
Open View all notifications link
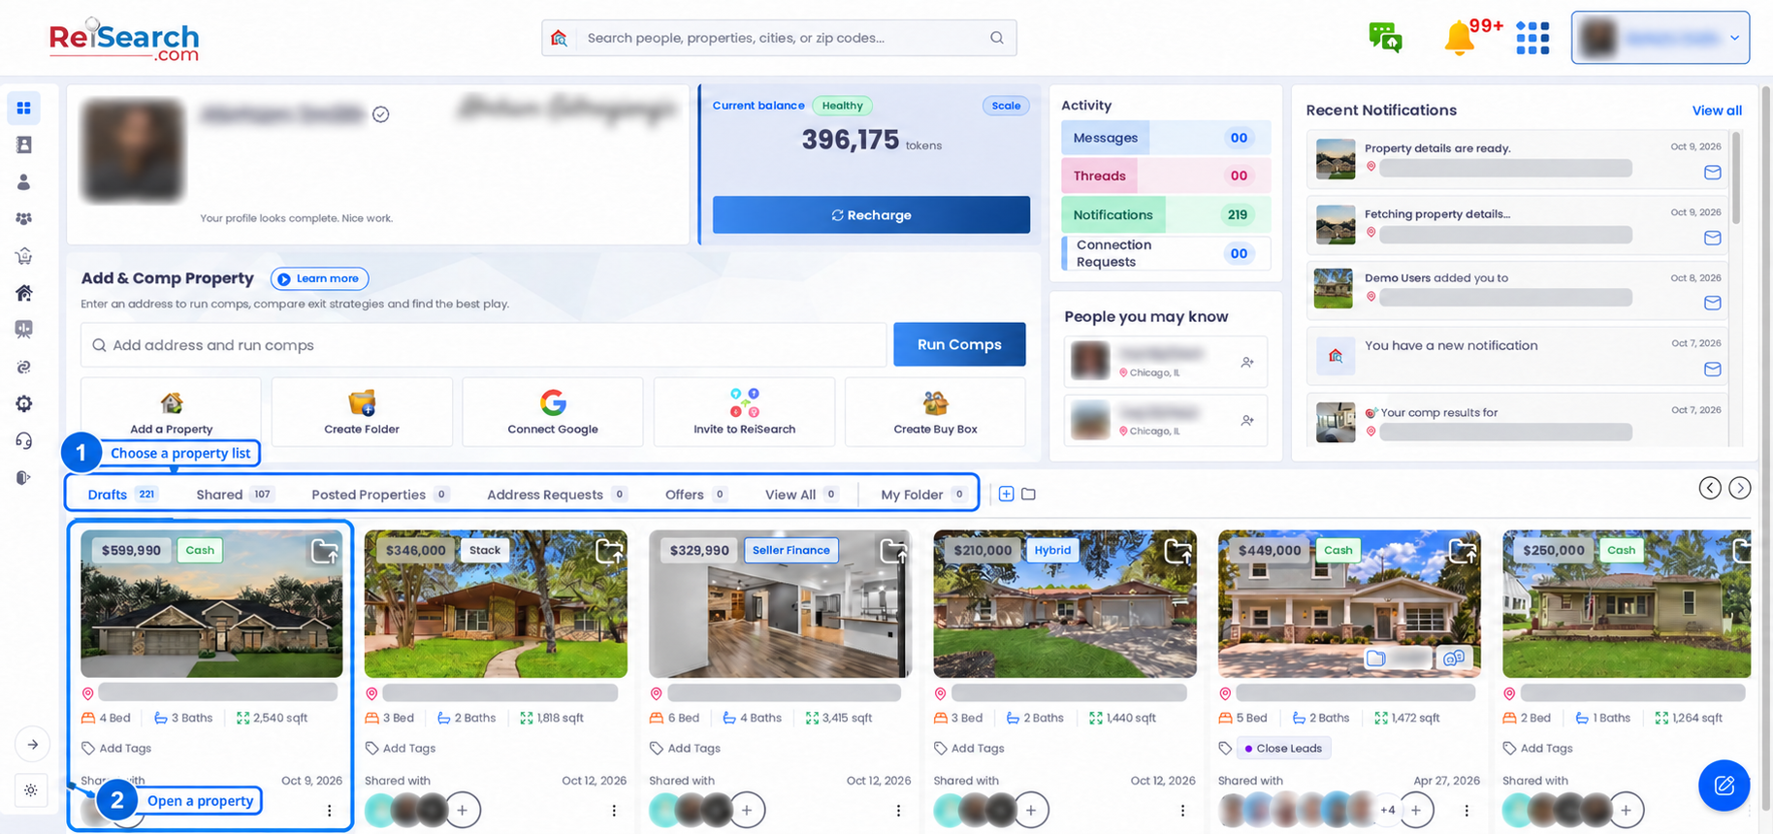point(1717,111)
